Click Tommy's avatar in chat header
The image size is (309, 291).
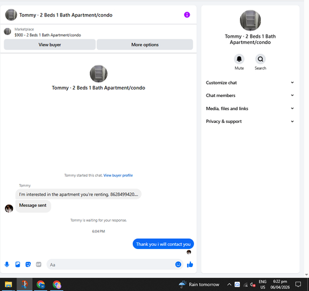click(x=11, y=15)
